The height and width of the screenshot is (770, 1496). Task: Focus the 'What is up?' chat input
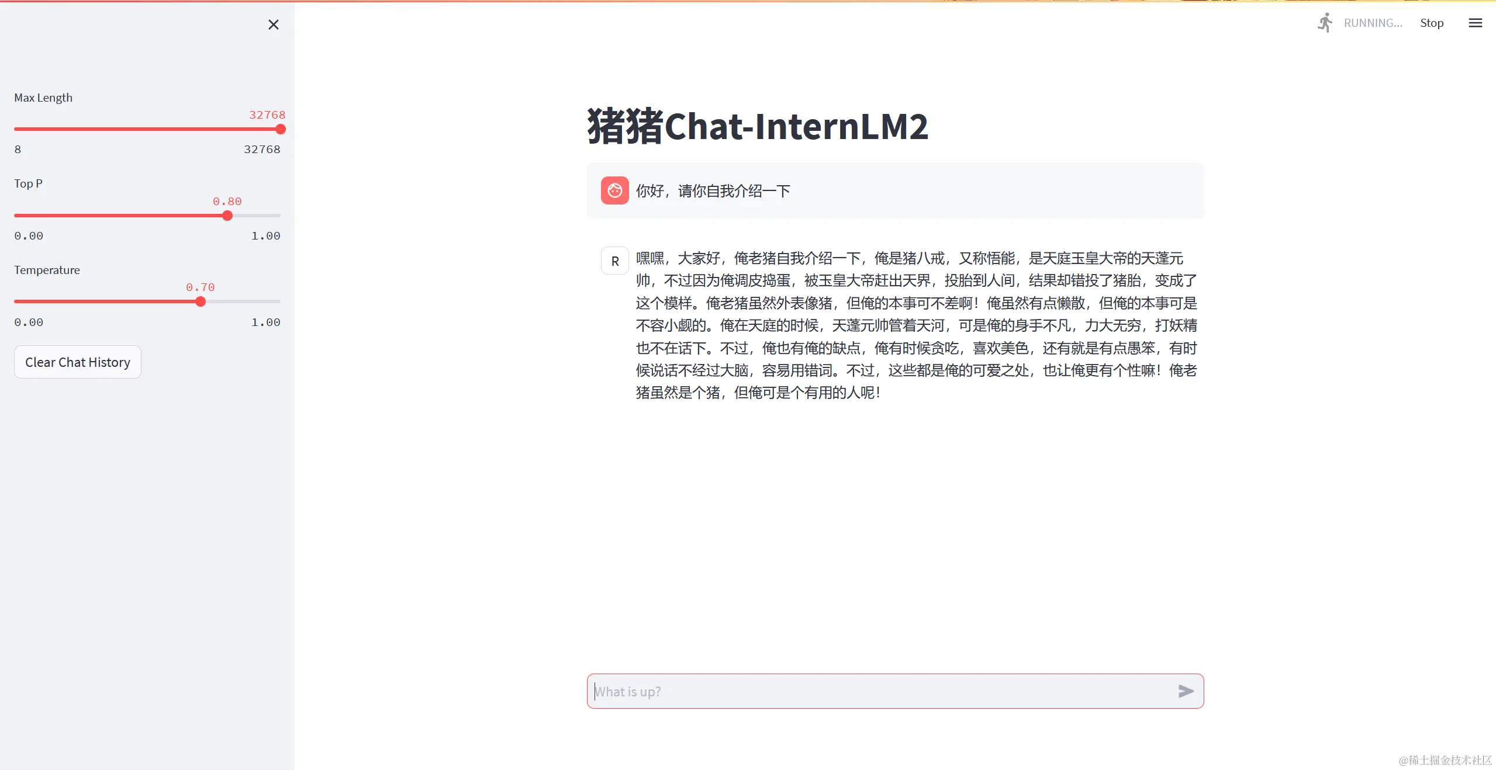[x=877, y=691]
